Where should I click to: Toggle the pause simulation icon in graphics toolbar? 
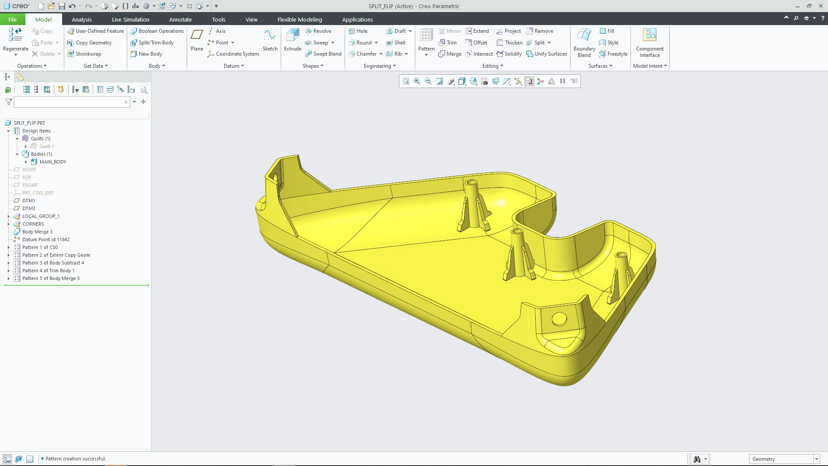click(x=563, y=81)
